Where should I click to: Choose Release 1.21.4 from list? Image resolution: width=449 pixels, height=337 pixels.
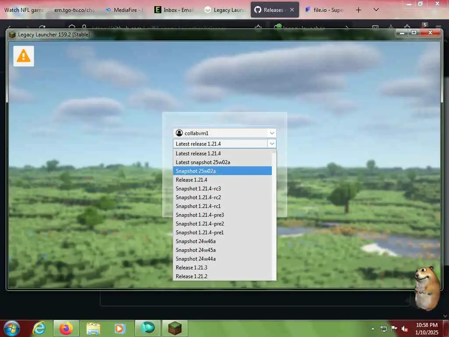pos(222,180)
